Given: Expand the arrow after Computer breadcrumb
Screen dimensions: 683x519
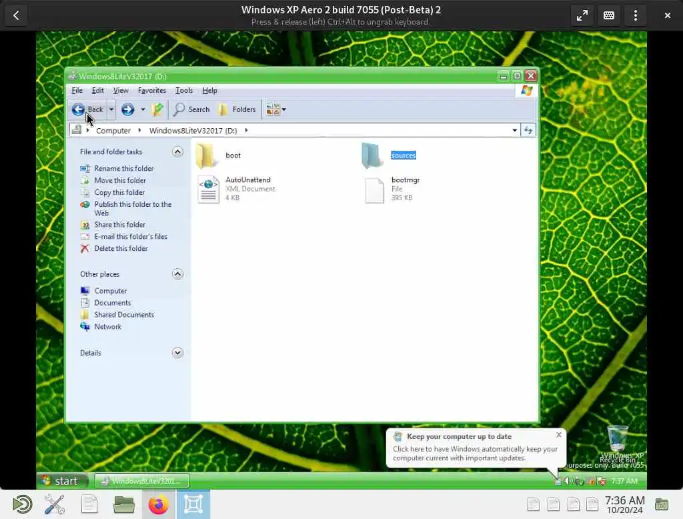Looking at the screenshot, I should click(x=139, y=130).
